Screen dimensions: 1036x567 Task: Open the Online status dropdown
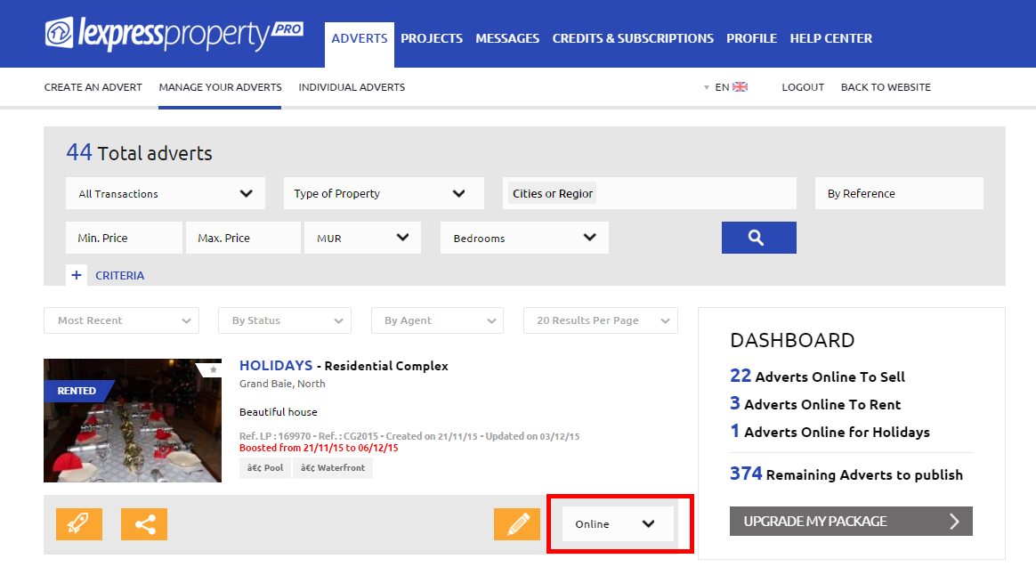click(618, 524)
